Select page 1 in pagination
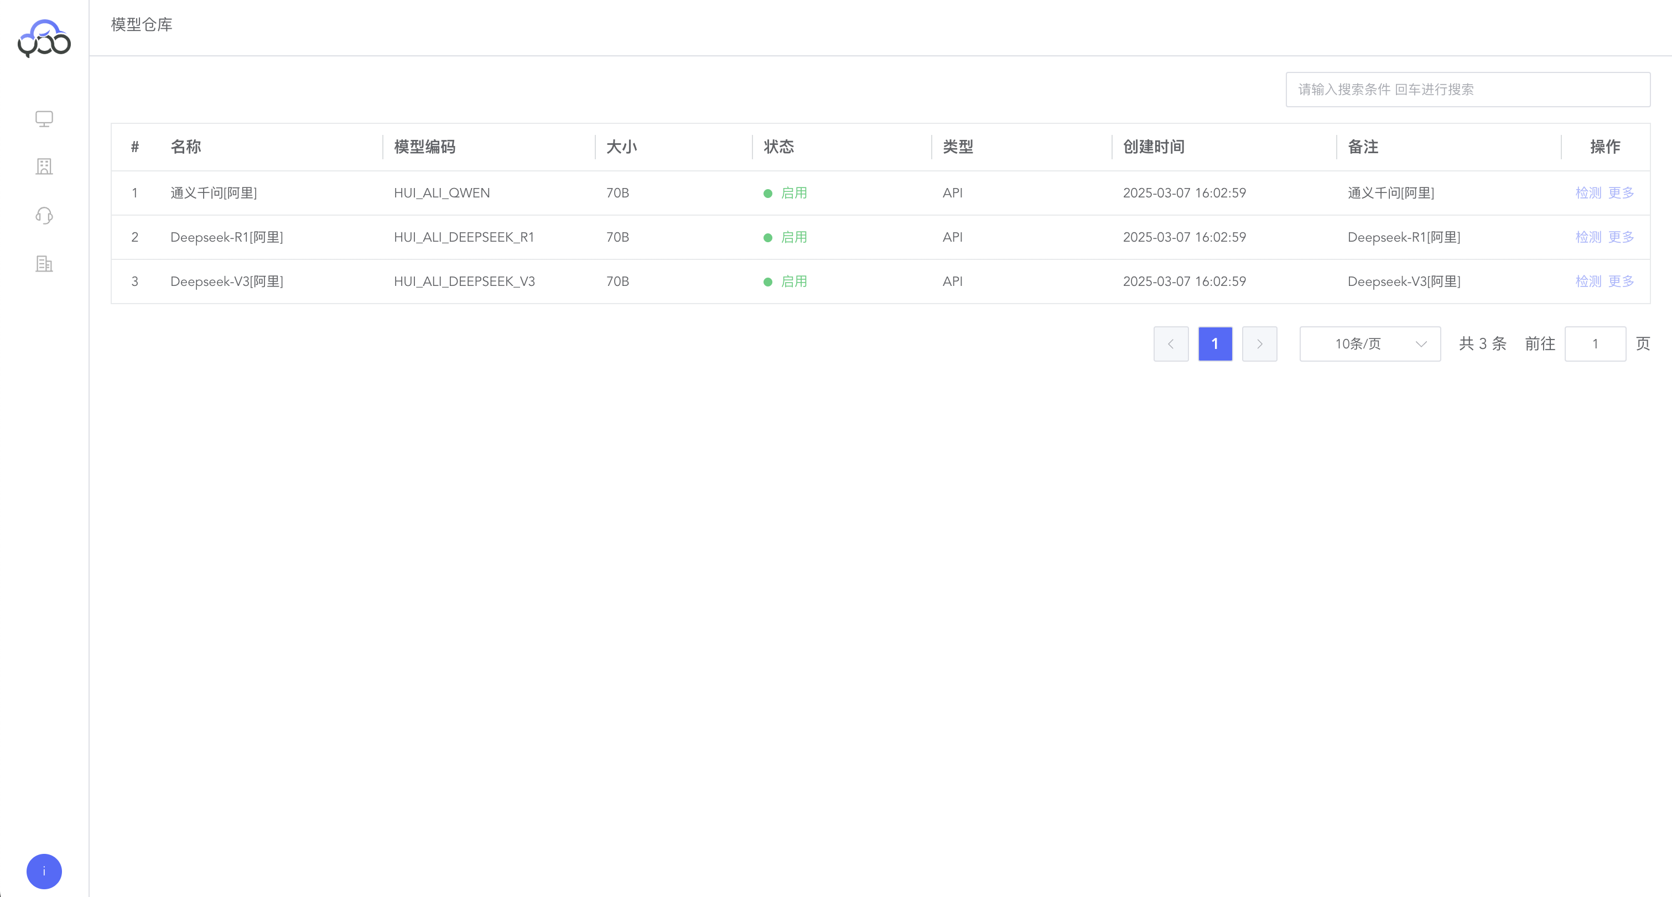Image resolution: width=1672 pixels, height=897 pixels. coord(1215,344)
